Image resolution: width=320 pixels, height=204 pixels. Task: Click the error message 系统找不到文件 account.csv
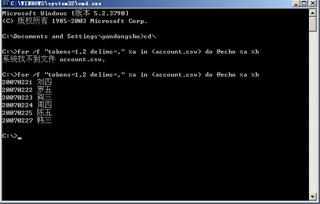click(54, 59)
